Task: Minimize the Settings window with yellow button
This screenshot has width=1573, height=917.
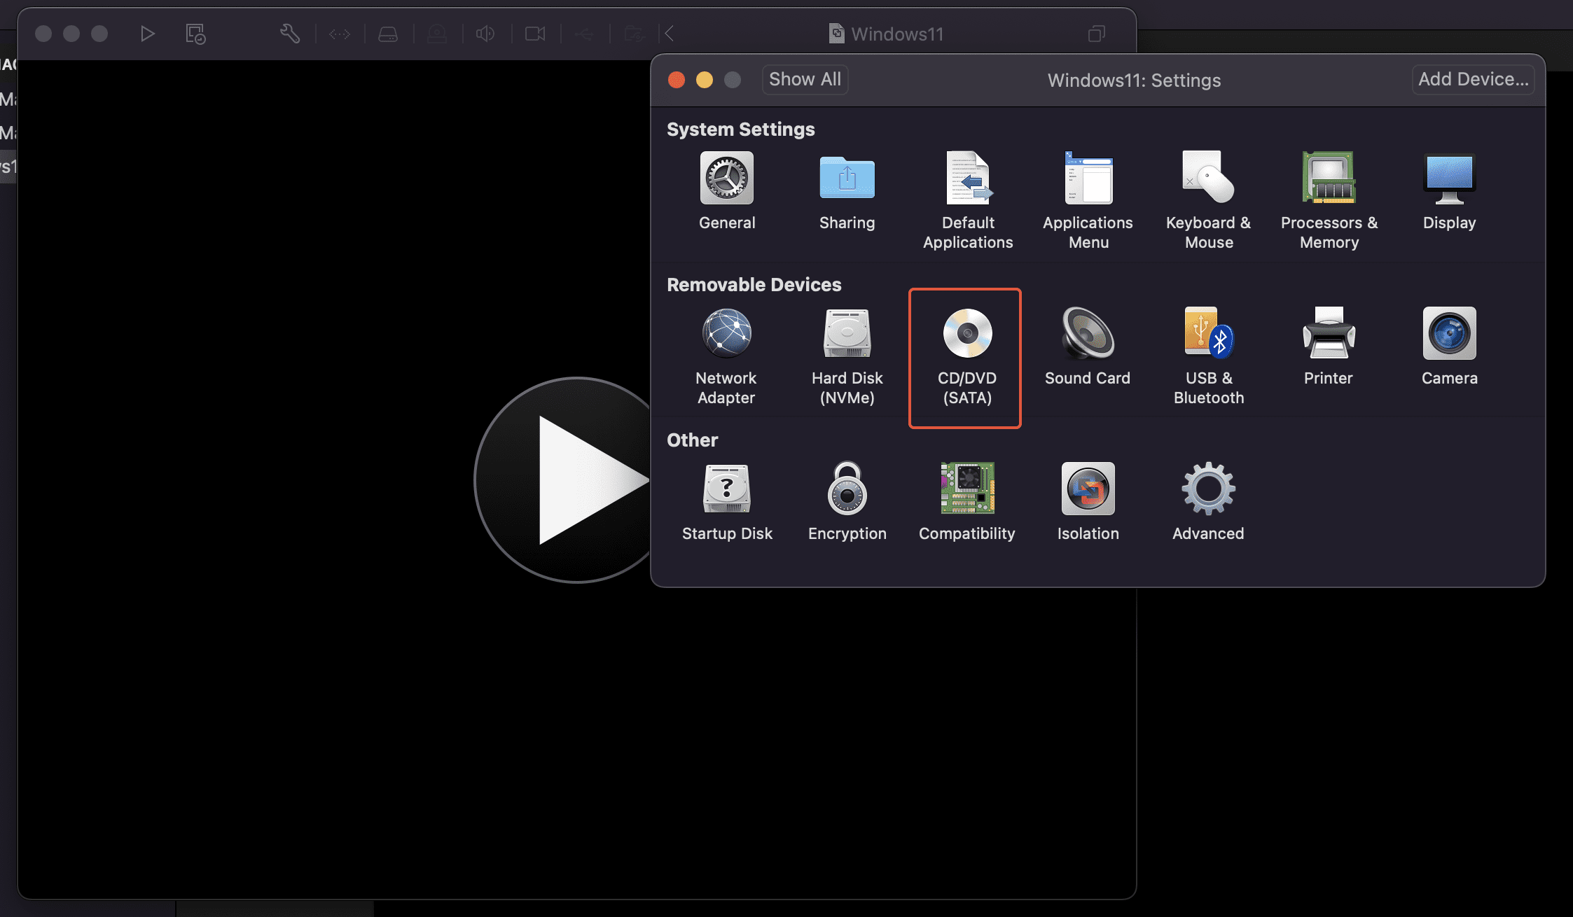Action: [705, 80]
